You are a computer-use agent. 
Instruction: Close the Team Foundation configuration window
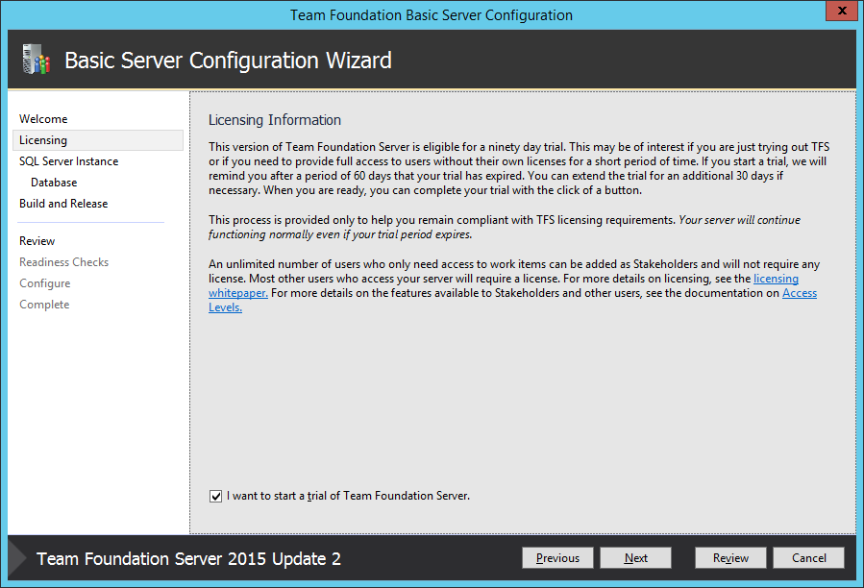[x=841, y=11]
